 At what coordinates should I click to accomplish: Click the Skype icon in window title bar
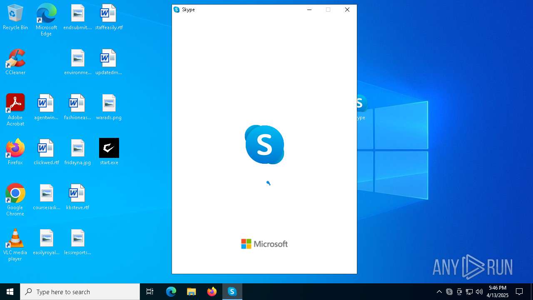coord(177,10)
